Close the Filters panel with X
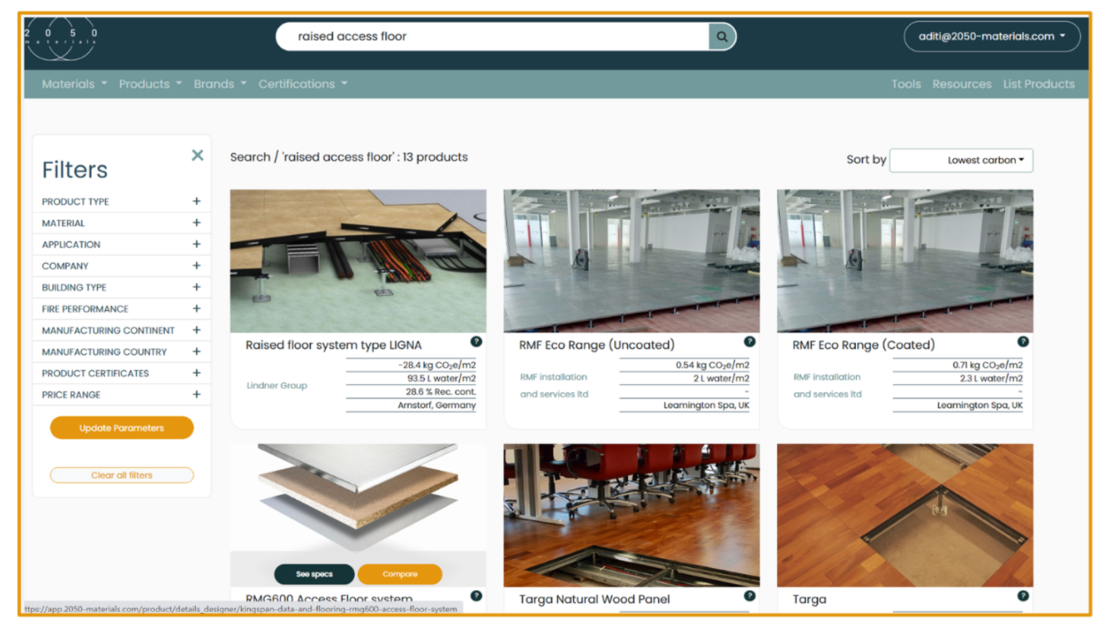 tap(197, 156)
